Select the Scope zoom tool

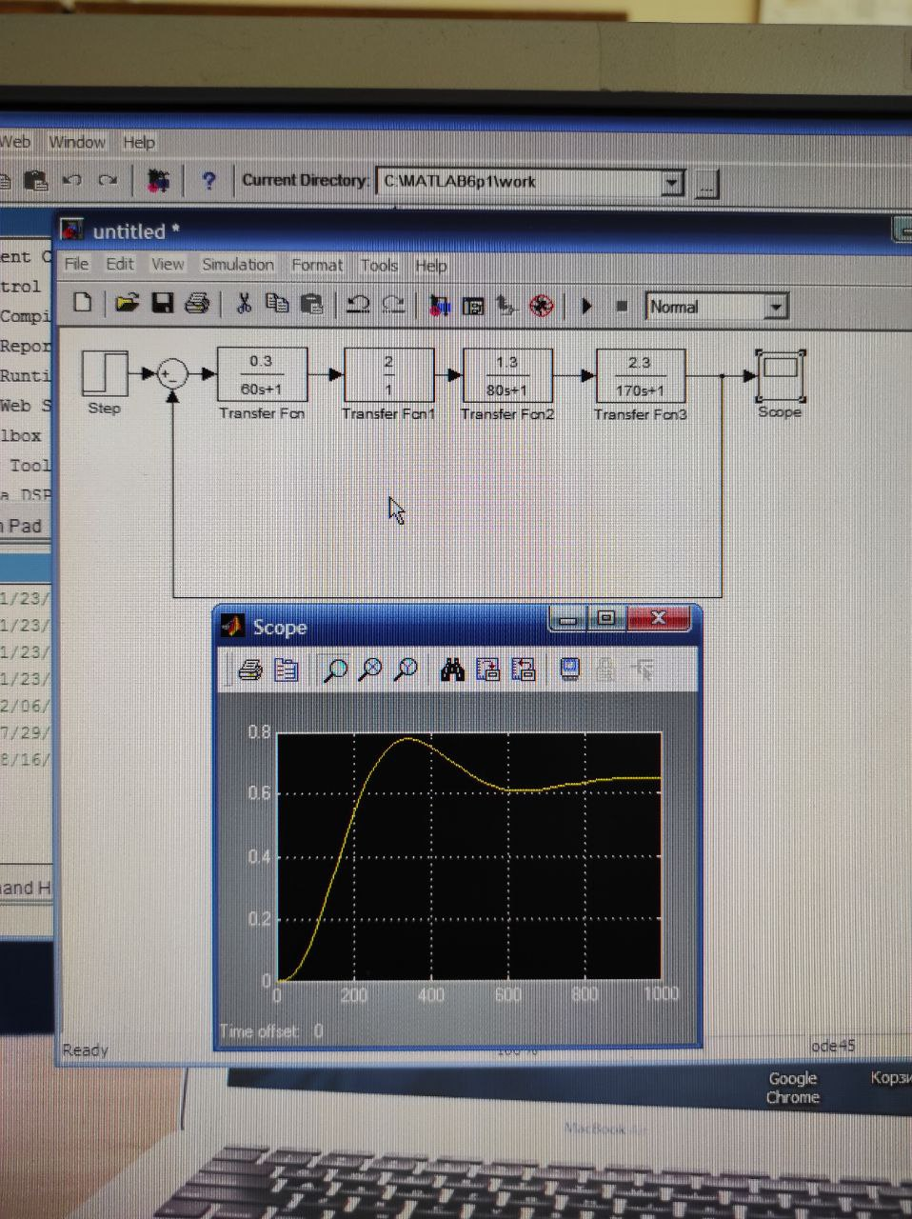click(x=335, y=670)
